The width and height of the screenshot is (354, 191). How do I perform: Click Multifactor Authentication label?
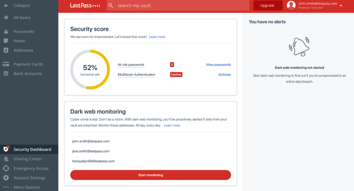(137, 75)
